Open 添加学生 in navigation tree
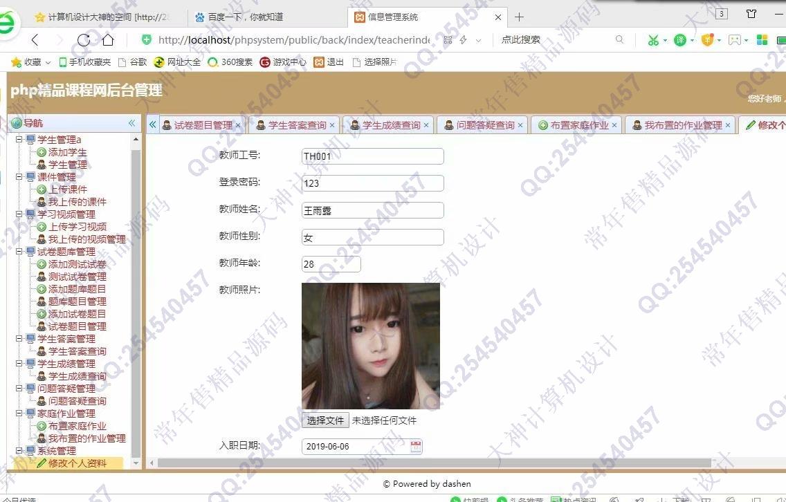The width and height of the screenshot is (786, 502). [x=67, y=152]
